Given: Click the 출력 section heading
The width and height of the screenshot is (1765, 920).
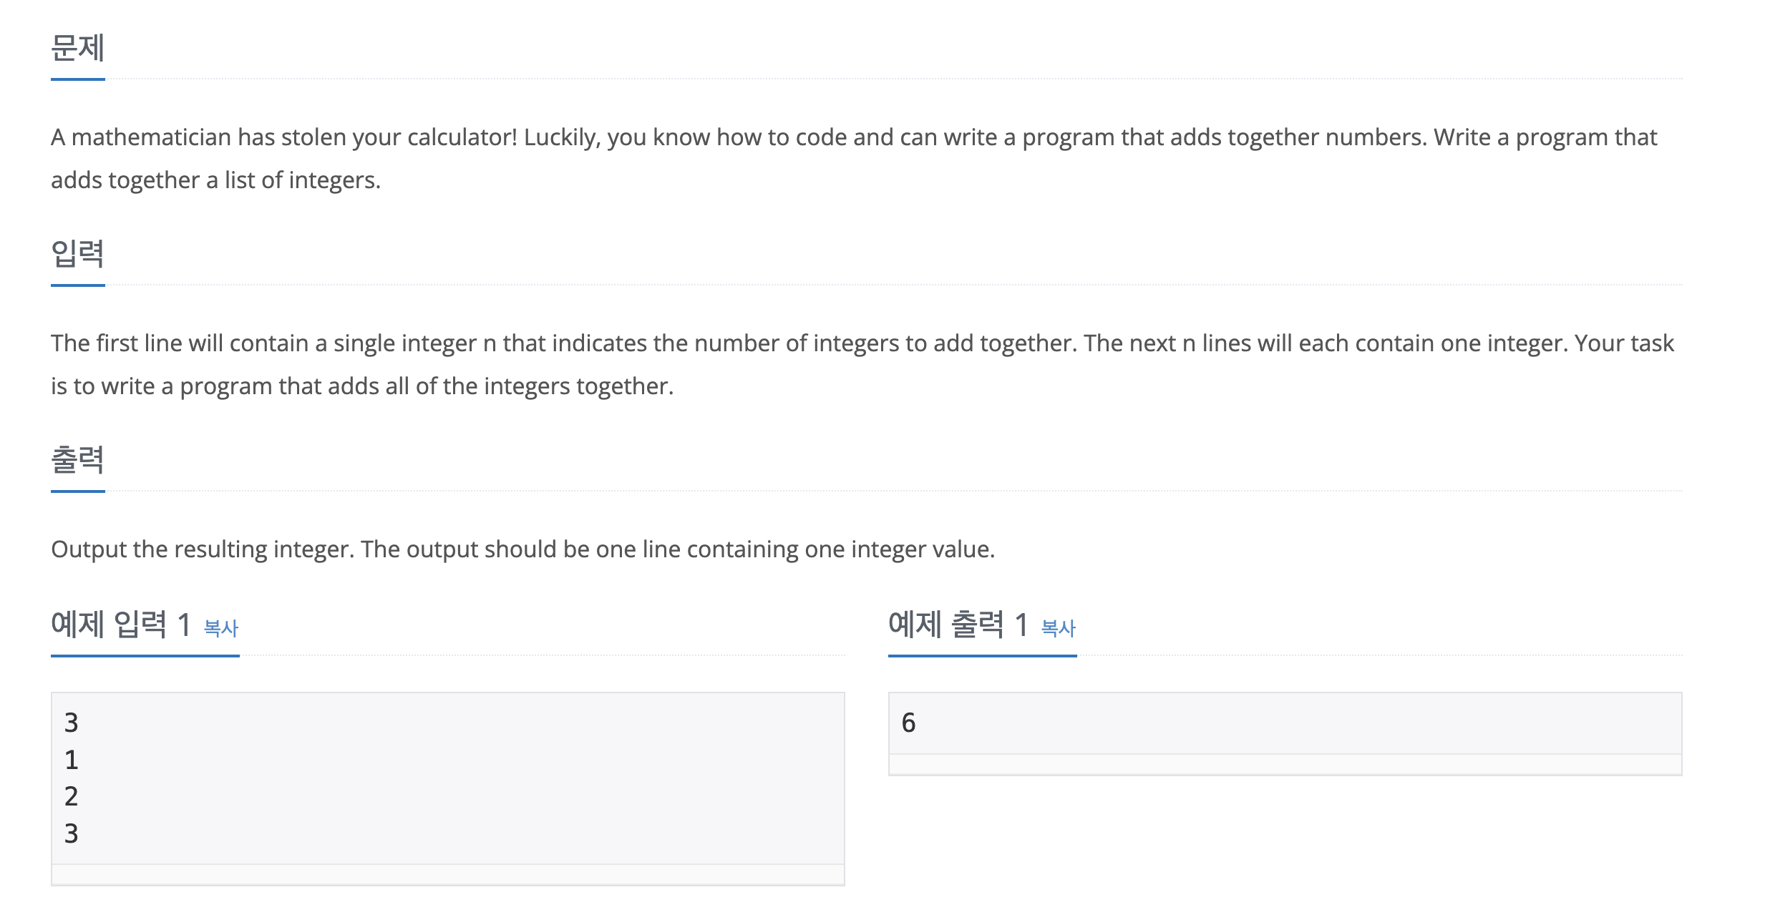Looking at the screenshot, I should tap(78, 460).
